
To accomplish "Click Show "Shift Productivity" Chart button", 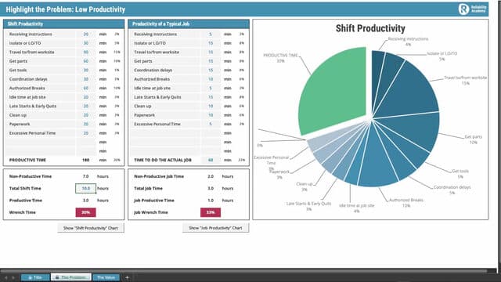I will [x=91, y=228].
